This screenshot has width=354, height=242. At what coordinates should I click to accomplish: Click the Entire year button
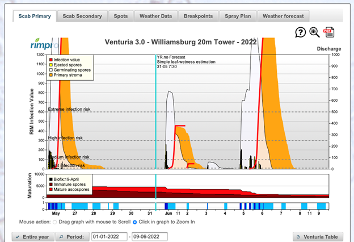(x=33, y=236)
